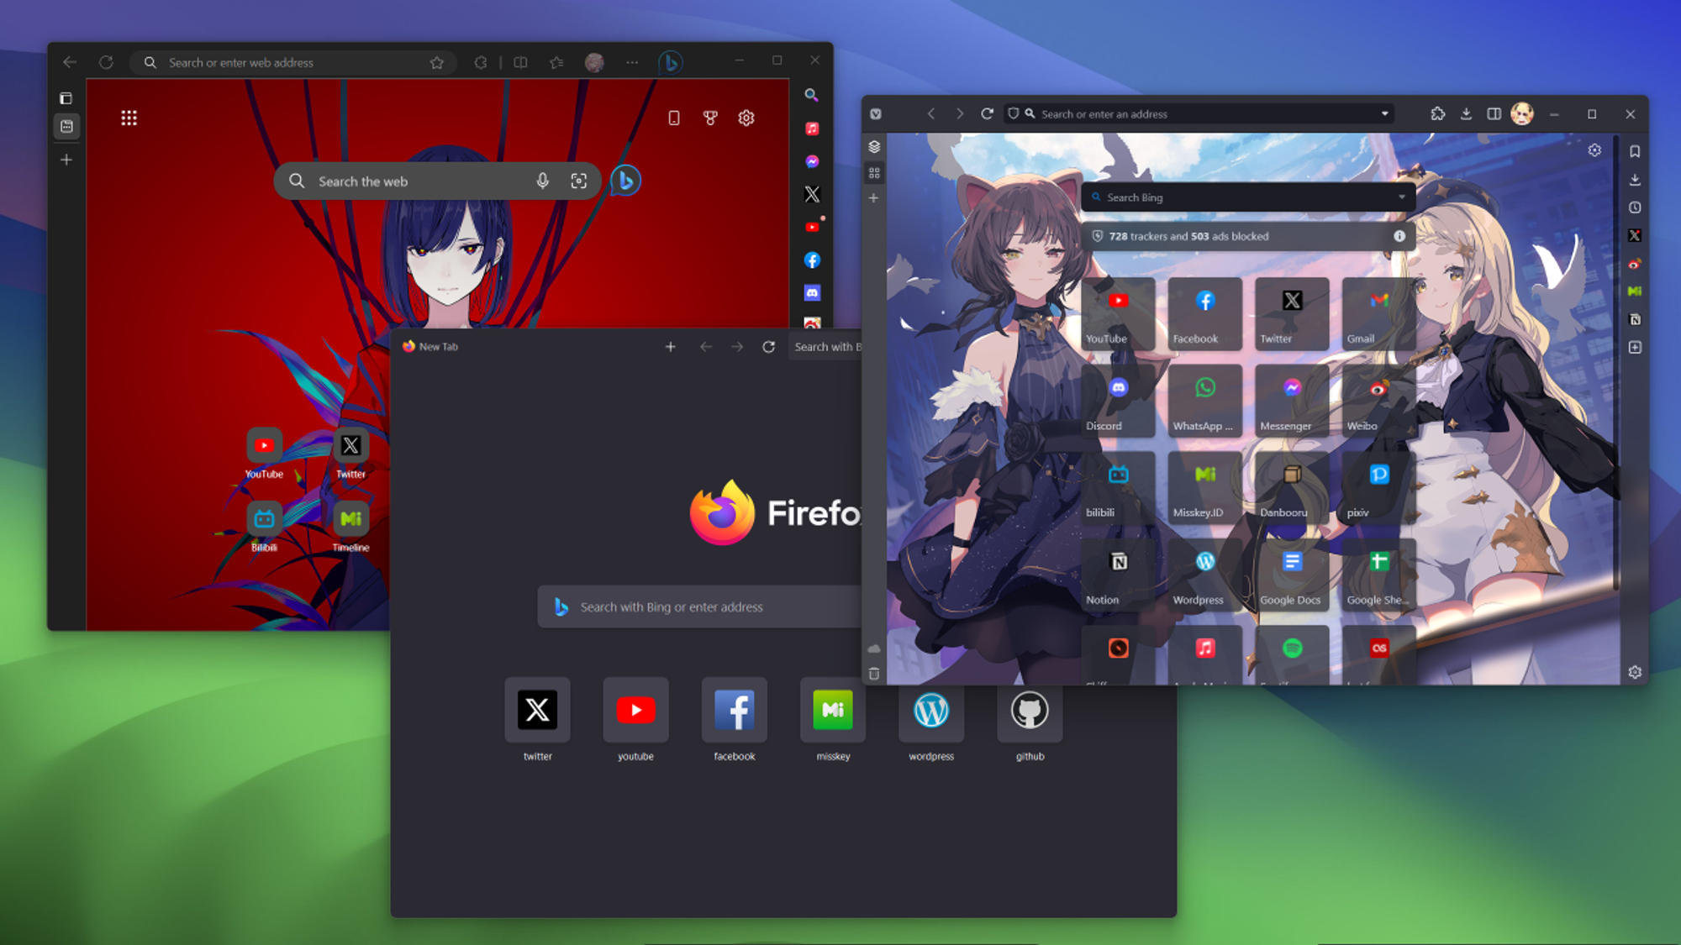
Task: Add new tab in Edge left sidebar
Action: coord(66,160)
